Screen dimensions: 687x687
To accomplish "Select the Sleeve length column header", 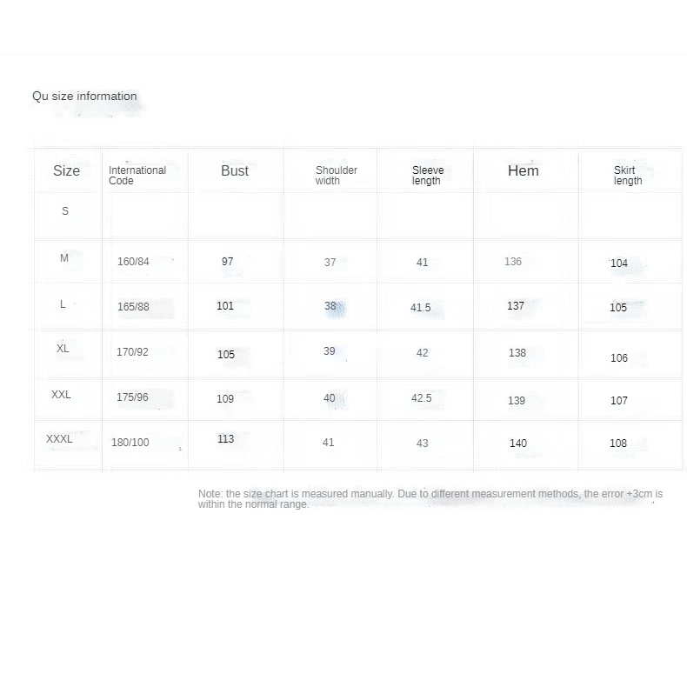I will point(427,176).
